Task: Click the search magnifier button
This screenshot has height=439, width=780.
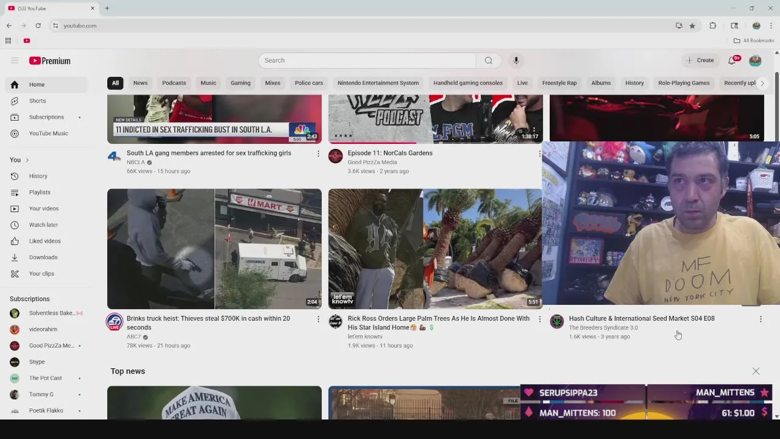Action: coord(488,60)
